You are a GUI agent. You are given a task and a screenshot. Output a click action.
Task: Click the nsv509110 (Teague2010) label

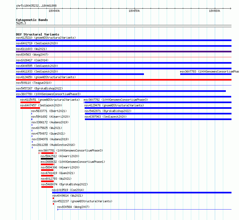click(x=34, y=83)
